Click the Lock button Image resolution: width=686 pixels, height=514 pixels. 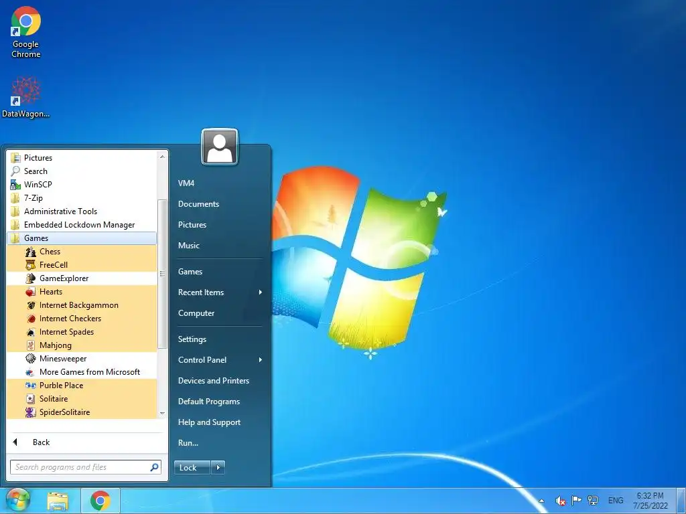point(192,468)
